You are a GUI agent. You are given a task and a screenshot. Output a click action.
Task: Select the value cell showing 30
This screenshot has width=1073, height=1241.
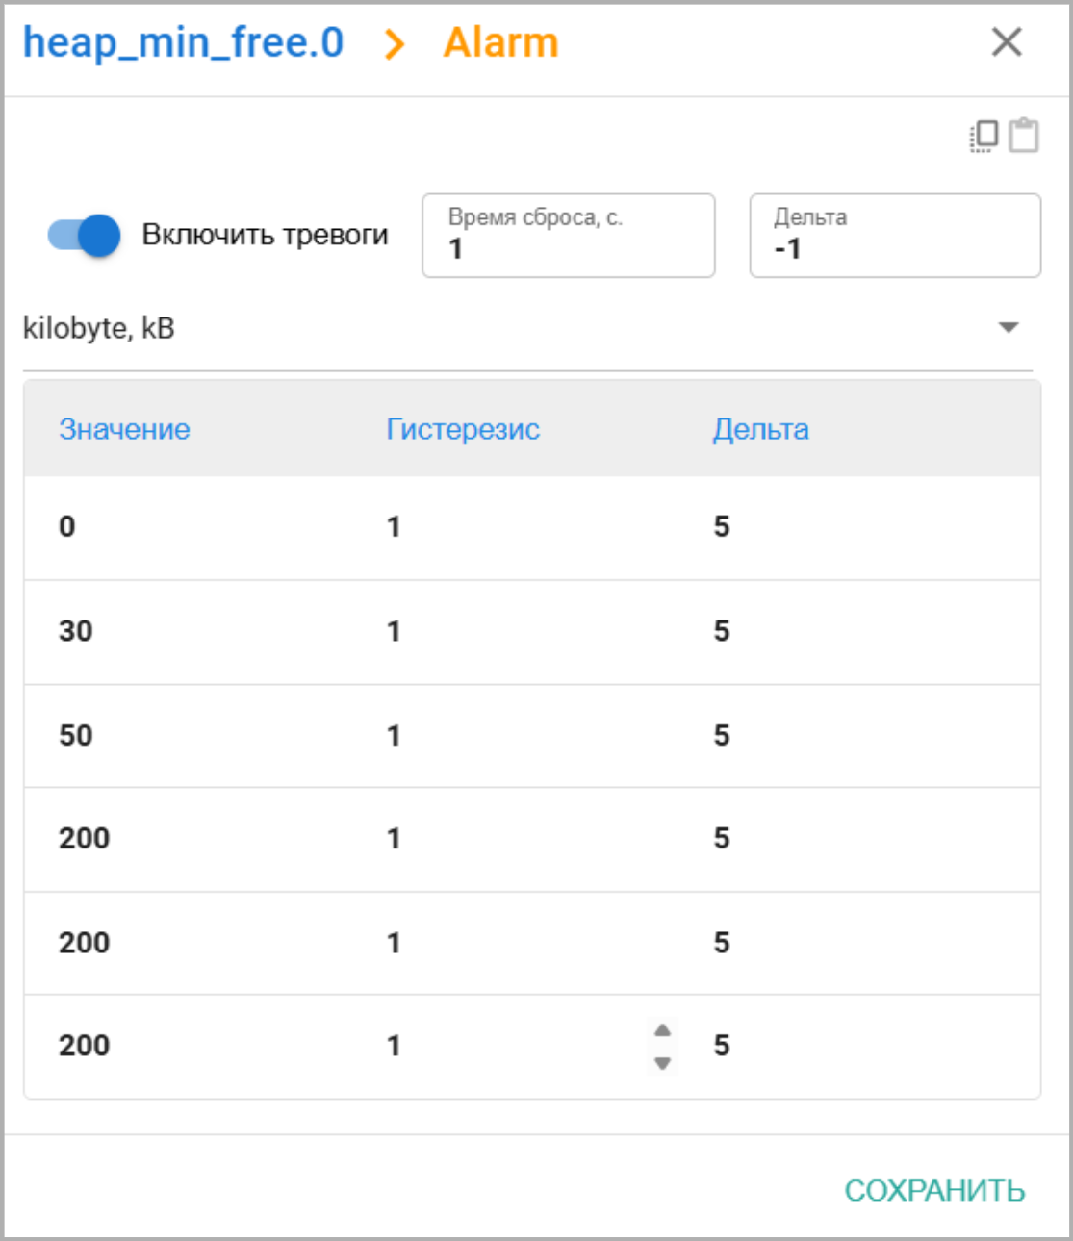tap(76, 631)
